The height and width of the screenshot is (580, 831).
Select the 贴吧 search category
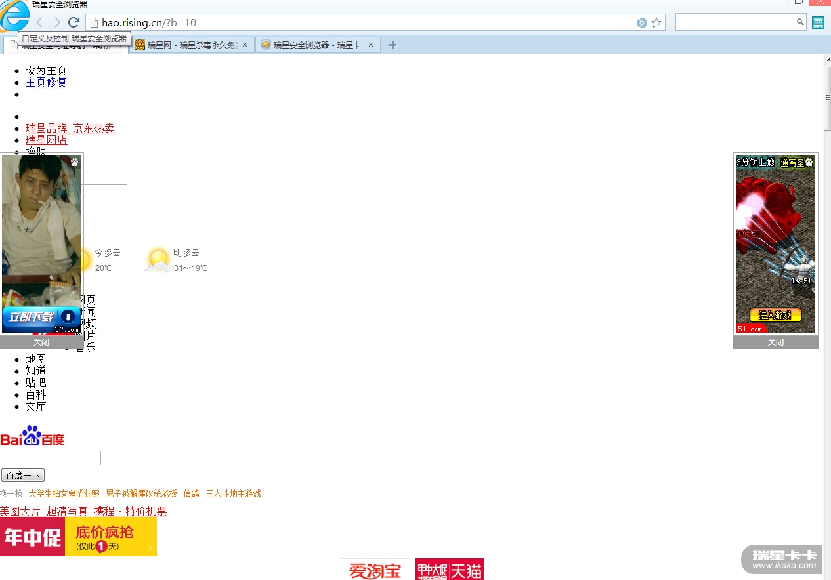36,383
